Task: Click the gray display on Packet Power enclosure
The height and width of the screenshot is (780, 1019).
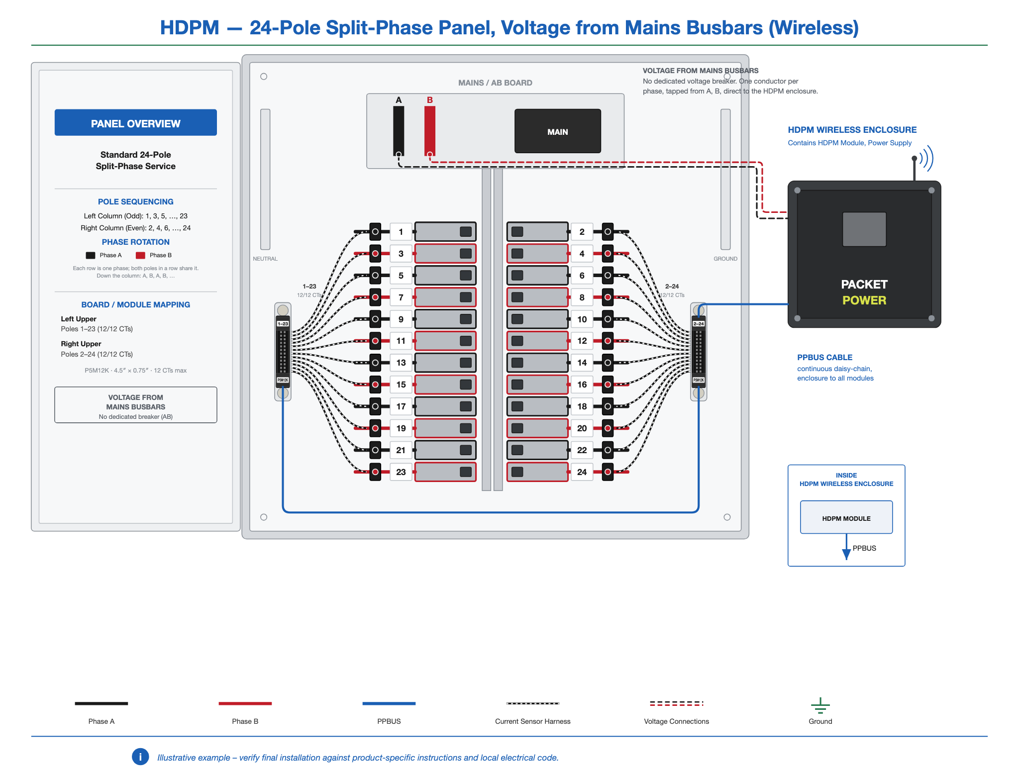Action: [864, 229]
